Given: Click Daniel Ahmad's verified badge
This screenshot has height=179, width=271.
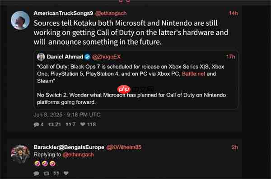Looking at the screenshot, I should tap(88, 57).
